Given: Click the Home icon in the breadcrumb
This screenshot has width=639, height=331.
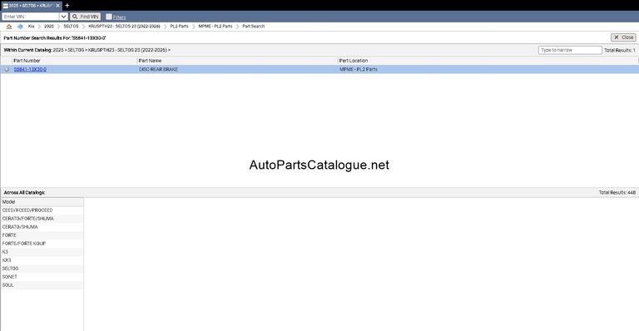Looking at the screenshot, I should point(9,27).
